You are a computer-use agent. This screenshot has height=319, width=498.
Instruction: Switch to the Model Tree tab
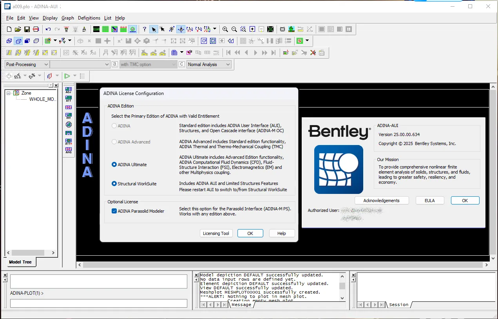point(20,262)
